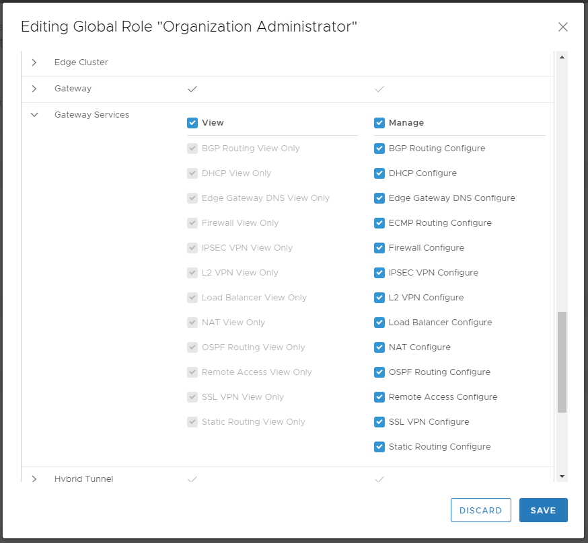Expand the Hybrid Tunnel section
588x543 pixels.
(34, 479)
